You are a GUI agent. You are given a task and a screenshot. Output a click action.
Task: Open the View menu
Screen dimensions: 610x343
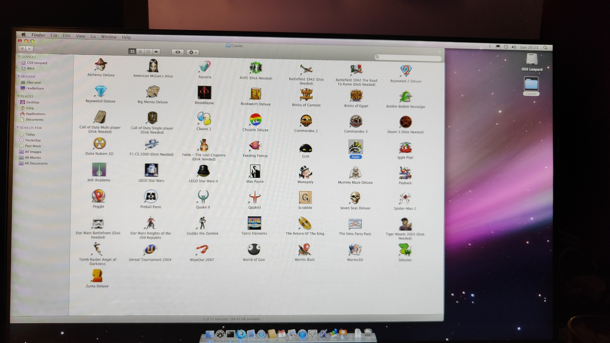click(81, 36)
